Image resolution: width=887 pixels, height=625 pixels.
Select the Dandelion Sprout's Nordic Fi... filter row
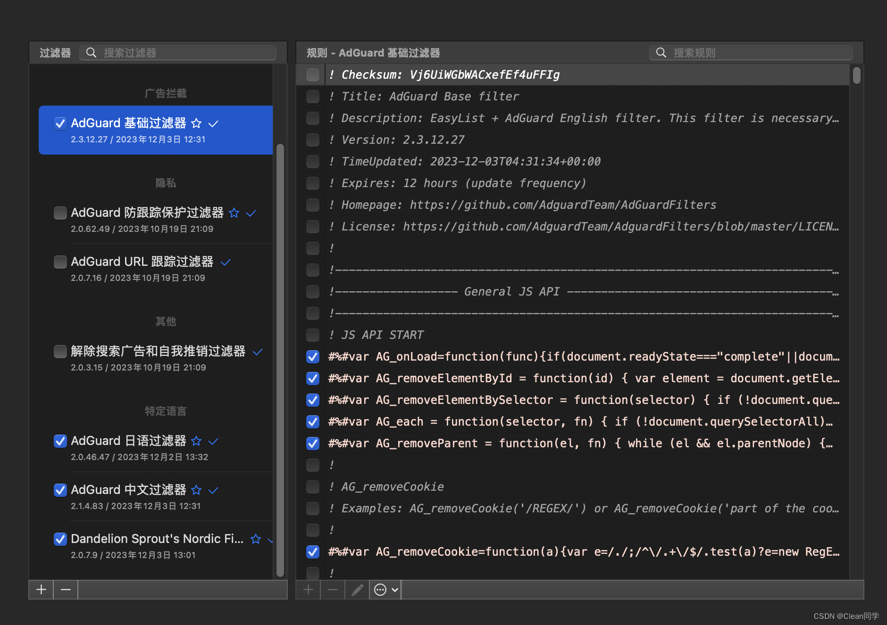156,546
